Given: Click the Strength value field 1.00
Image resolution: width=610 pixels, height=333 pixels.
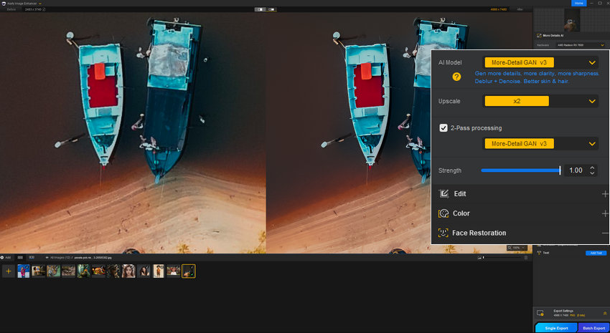Looking at the screenshot, I should click(x=576, y=170).
